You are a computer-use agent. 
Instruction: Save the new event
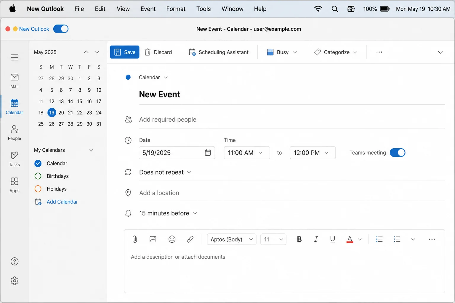tap(125, 52)
